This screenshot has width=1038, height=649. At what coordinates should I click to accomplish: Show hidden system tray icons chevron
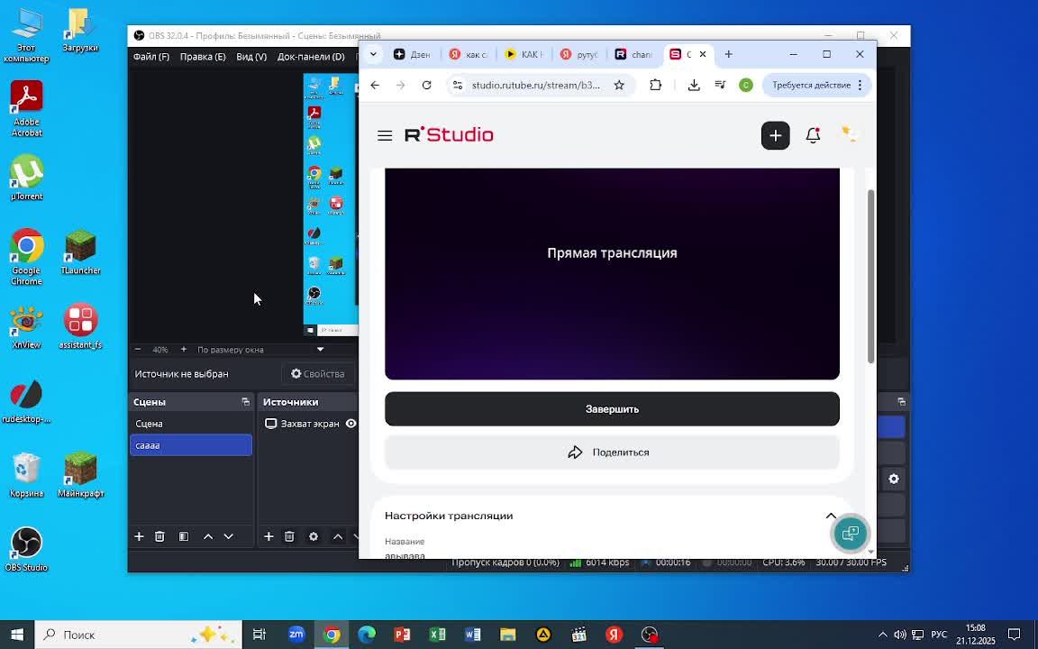click(882, 635)
